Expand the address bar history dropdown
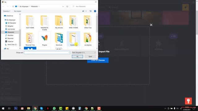 (x=63, y=6)
